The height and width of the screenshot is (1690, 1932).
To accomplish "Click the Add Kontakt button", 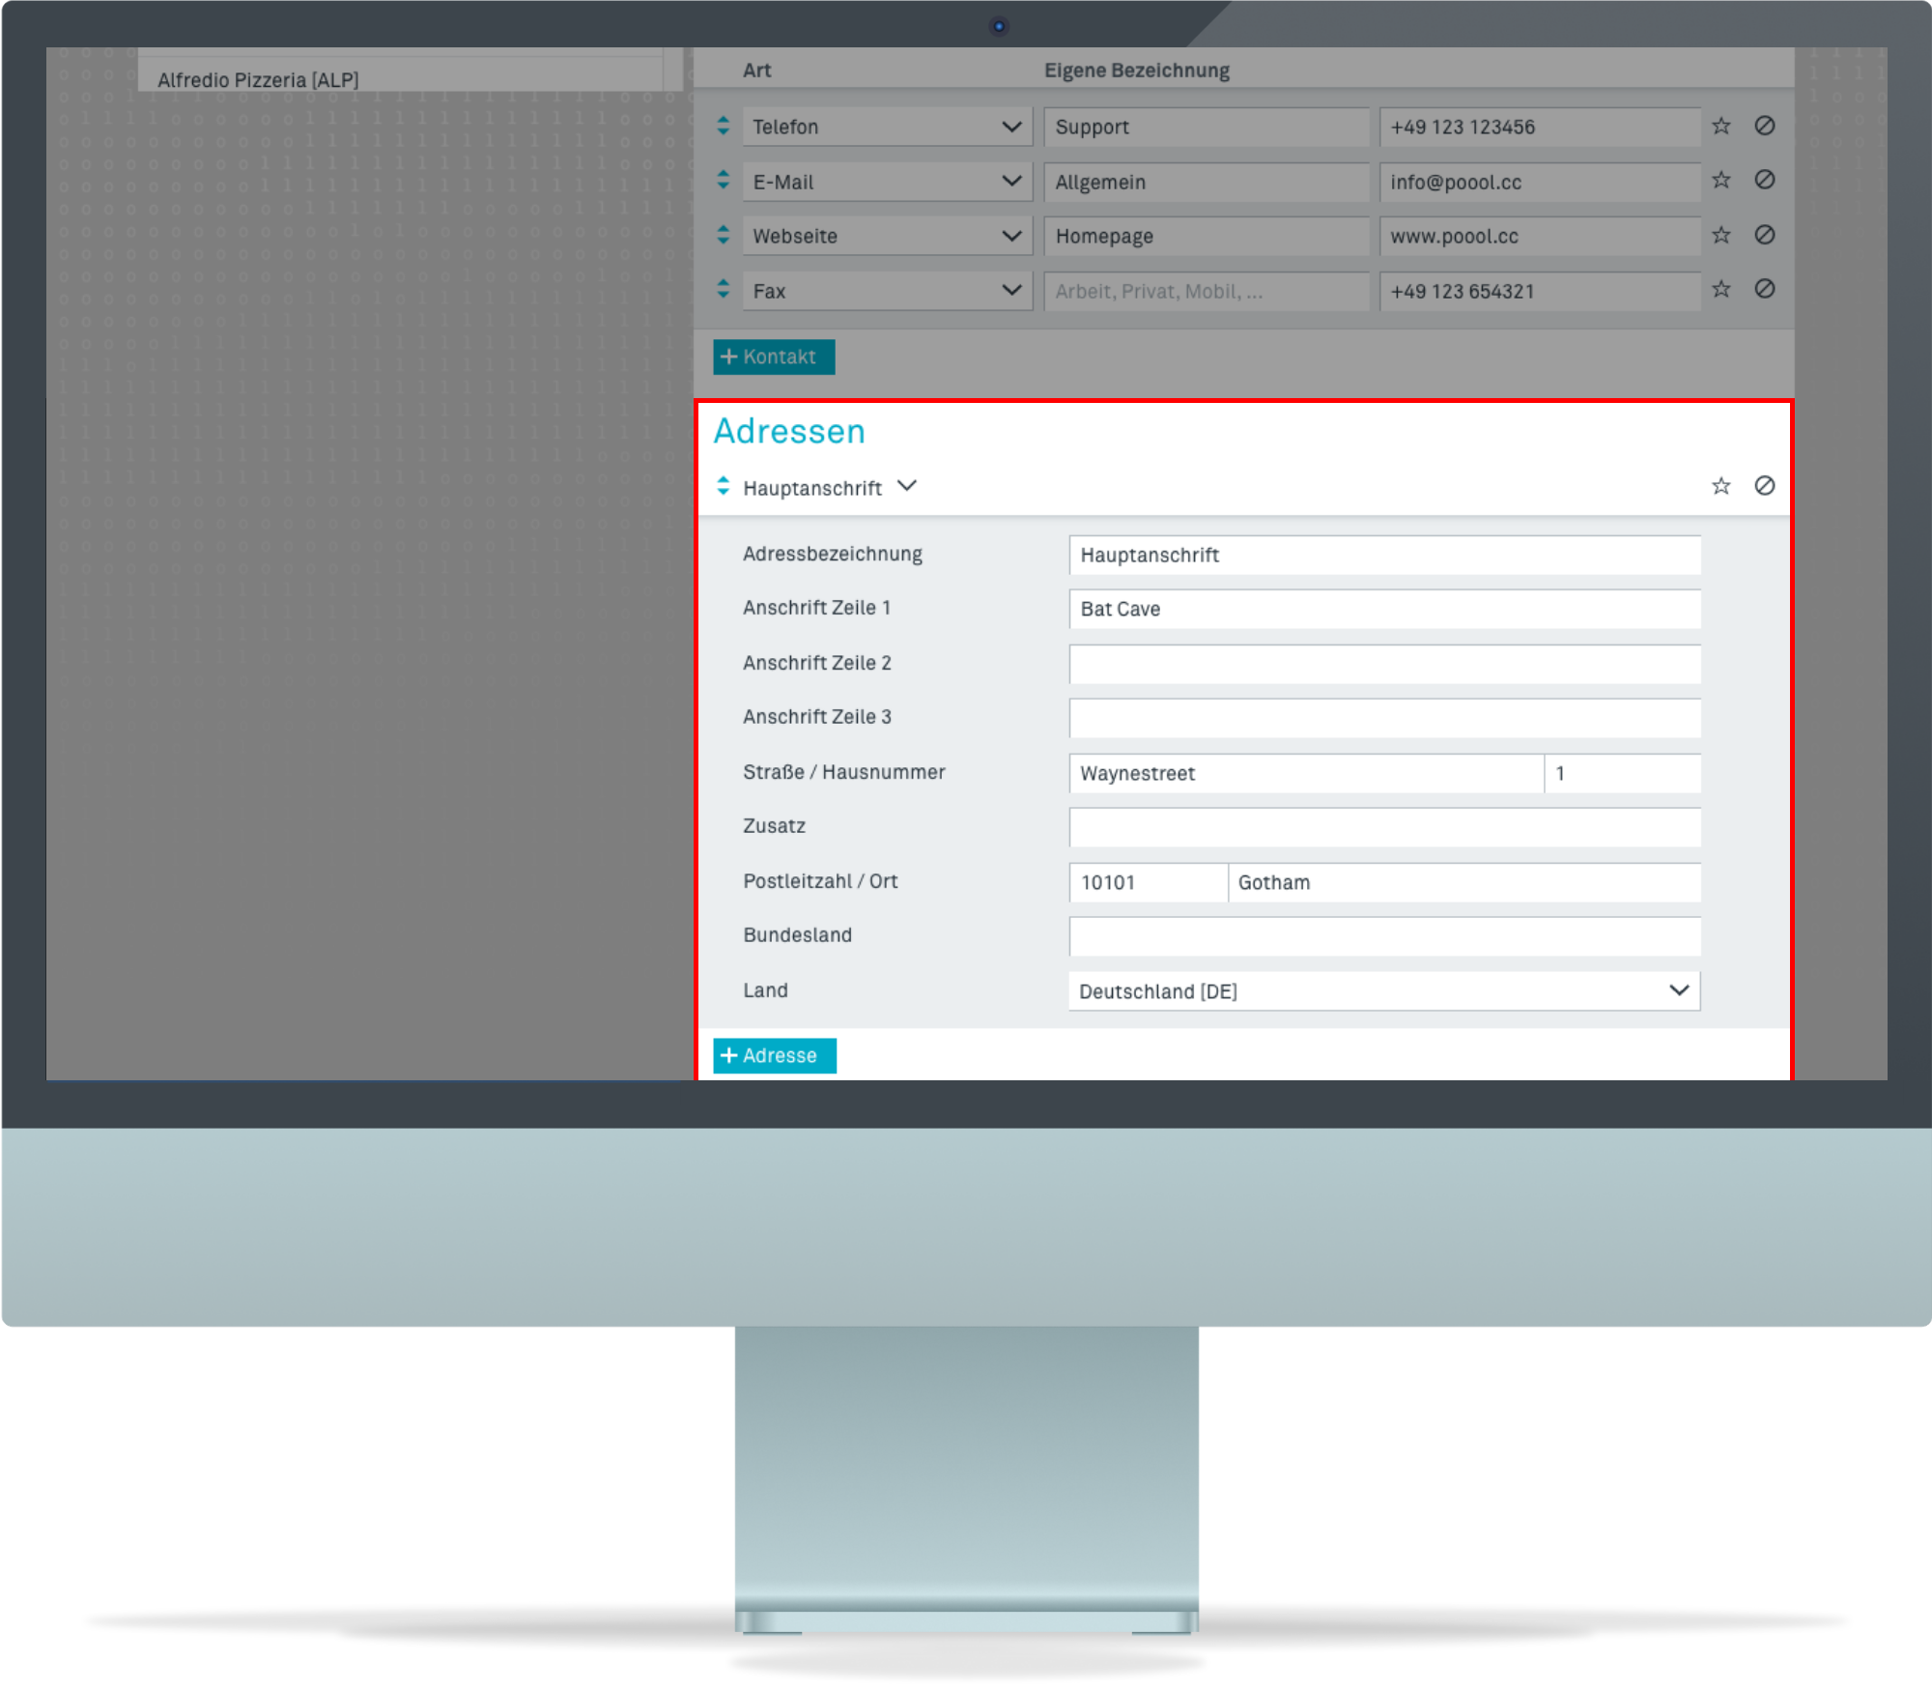I will point(774,357).
